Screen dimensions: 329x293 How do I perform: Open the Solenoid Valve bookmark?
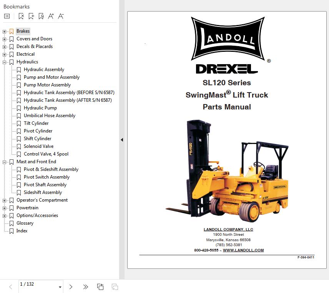click(38, 146)
